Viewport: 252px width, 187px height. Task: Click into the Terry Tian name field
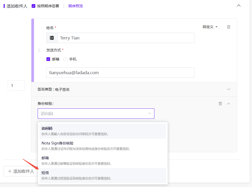(126, 38)
